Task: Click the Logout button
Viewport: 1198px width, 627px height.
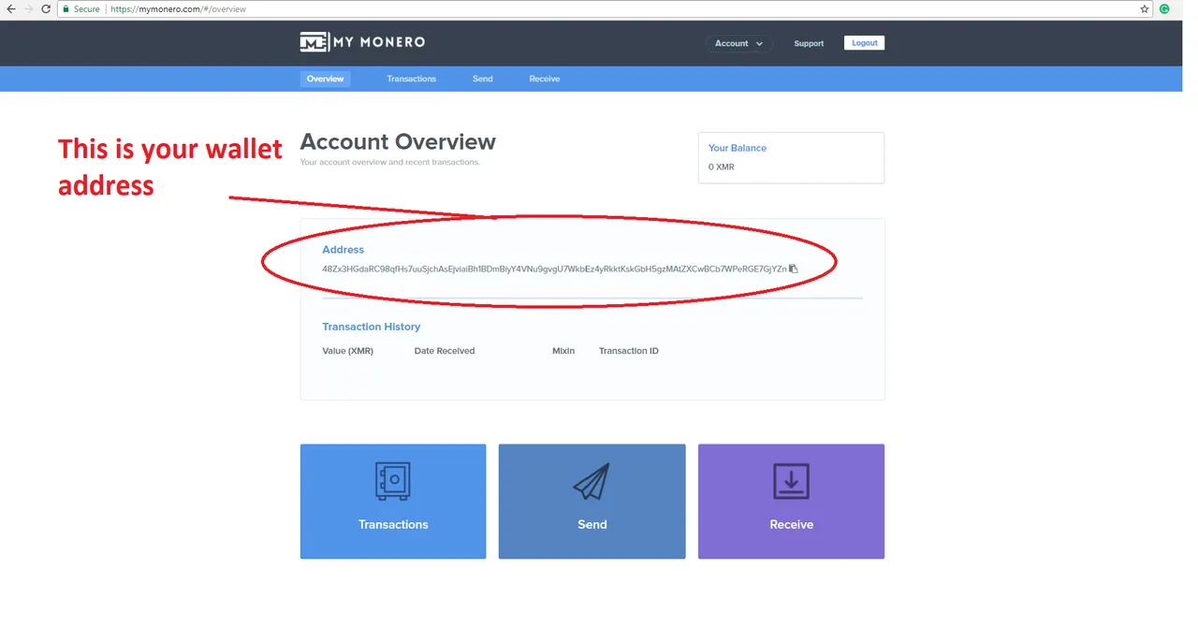Action: point(865,43)
